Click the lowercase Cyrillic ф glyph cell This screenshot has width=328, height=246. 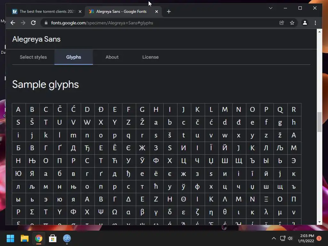(197, 187)
